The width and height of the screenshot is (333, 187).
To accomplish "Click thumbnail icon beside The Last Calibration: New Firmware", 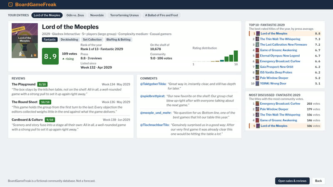I will 257,44.
